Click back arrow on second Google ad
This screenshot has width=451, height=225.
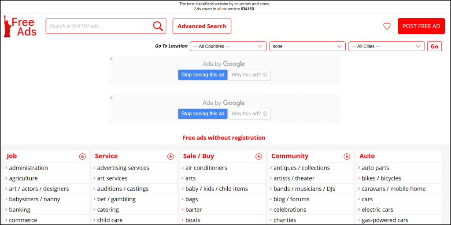[112, 98]
